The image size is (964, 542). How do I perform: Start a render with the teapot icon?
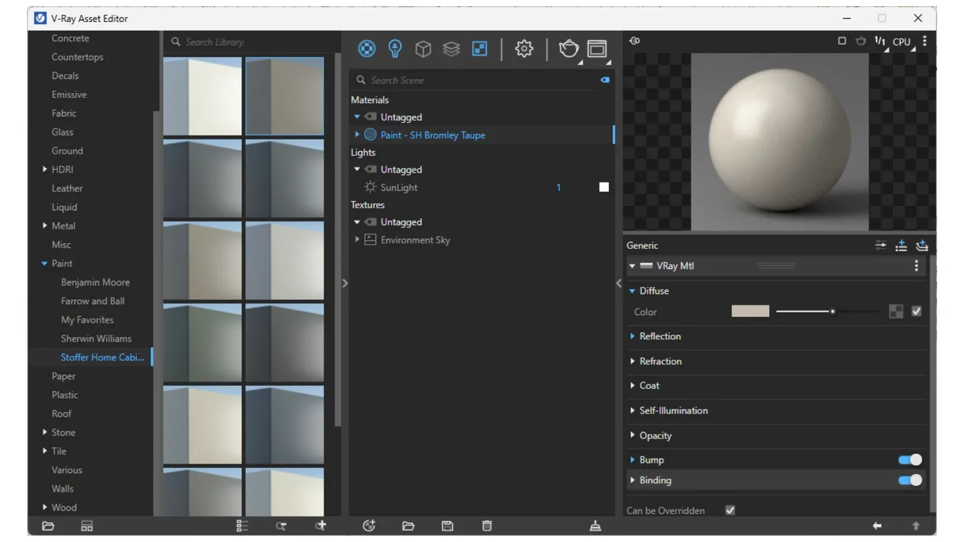pos(568,49)
